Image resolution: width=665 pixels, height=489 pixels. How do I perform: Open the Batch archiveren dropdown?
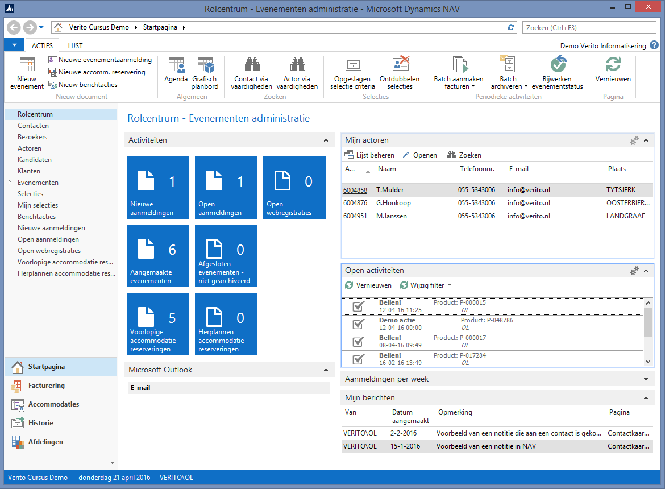[509, 73]
